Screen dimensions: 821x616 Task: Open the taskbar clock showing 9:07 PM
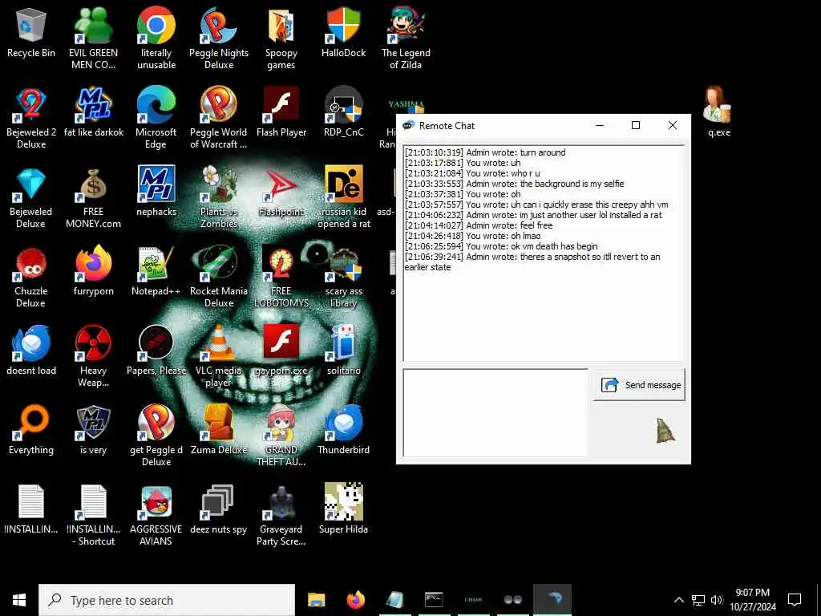[752, 600]
